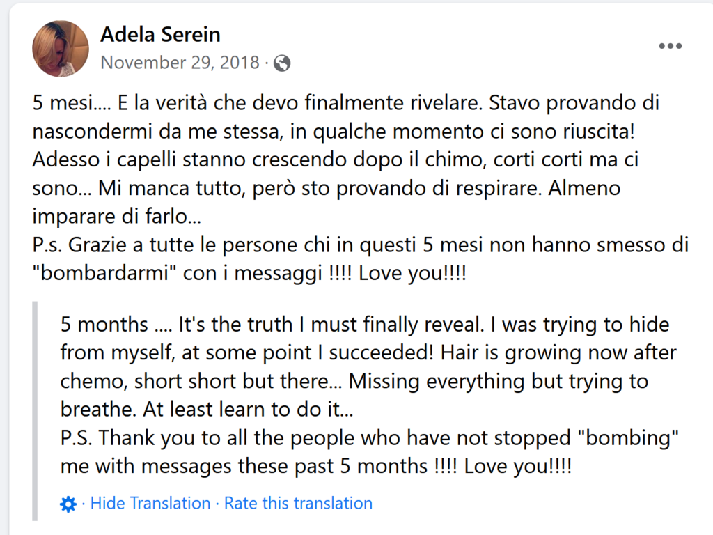Open Adela Serein's profile name link
Screen dimensions: 713x535
point(160,35)
